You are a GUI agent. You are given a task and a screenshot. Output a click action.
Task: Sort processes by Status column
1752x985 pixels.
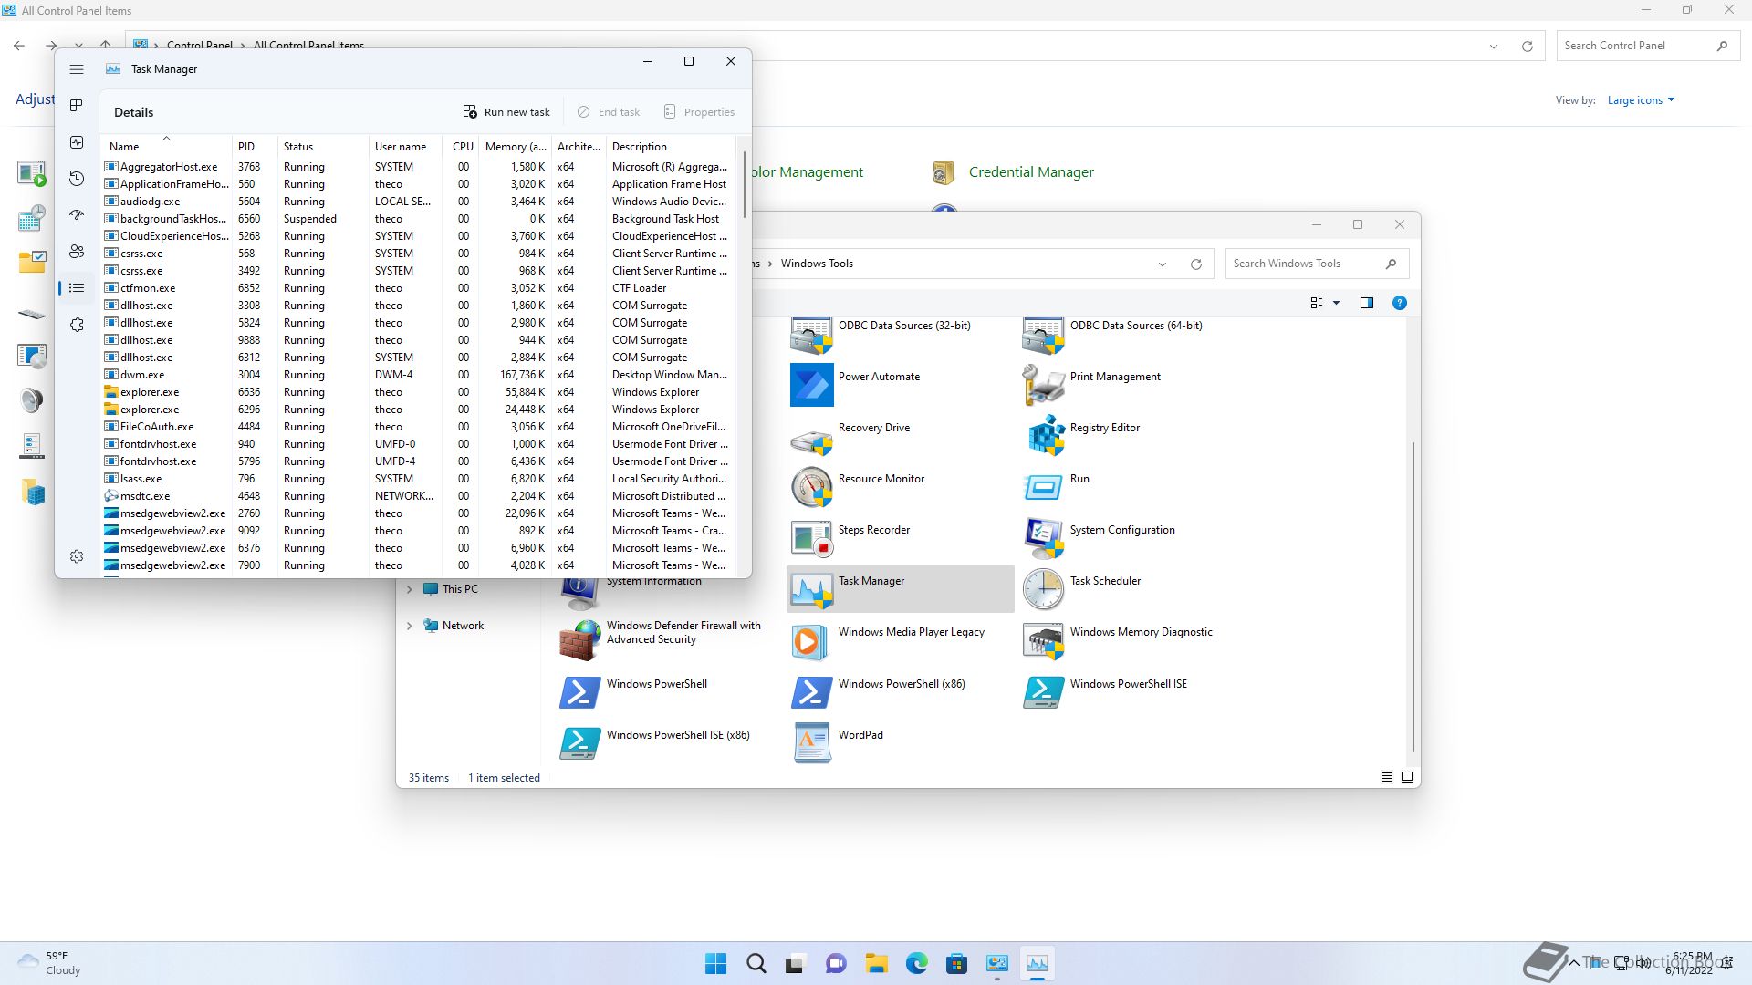pyautogui.click(x=323, y=146)
